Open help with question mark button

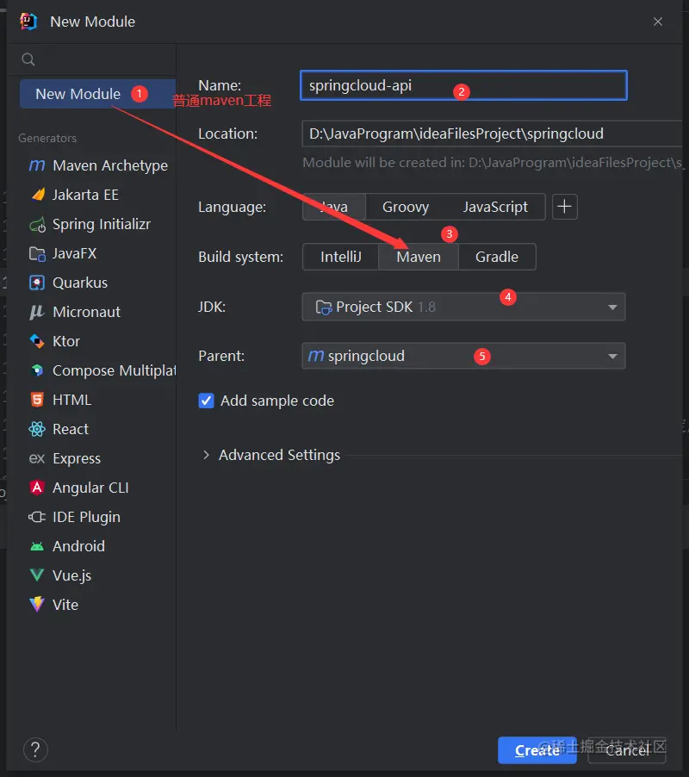pyautogui.click(x=35, y=749)
